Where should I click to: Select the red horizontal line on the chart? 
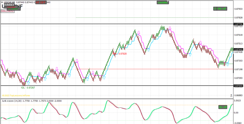coord(154,69)
